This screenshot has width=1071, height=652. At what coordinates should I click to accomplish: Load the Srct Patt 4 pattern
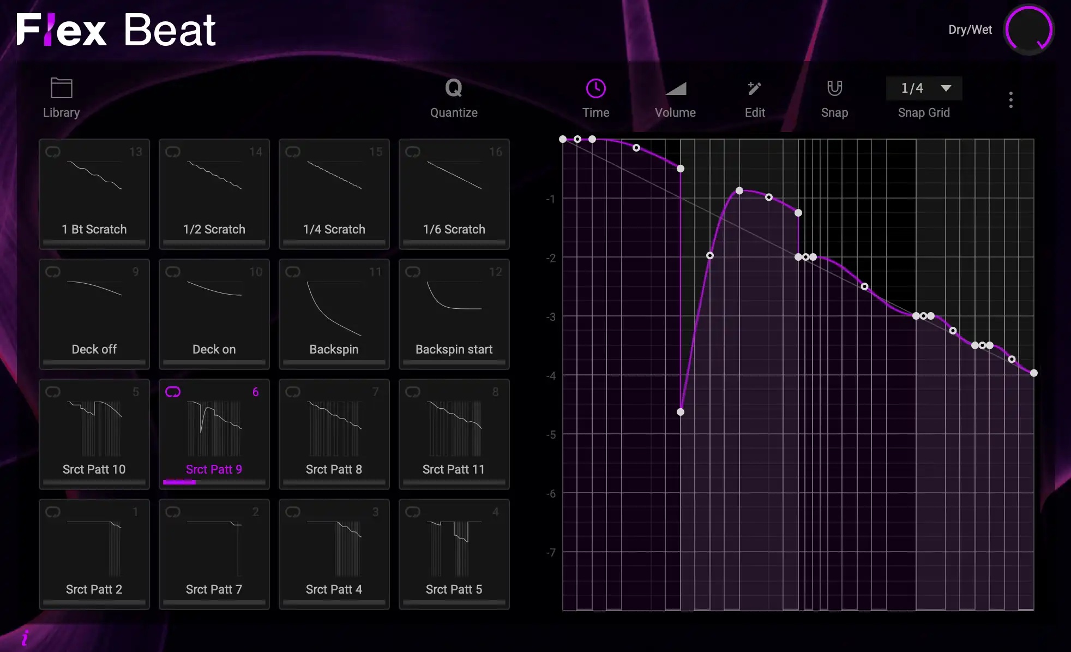(334, 554)
